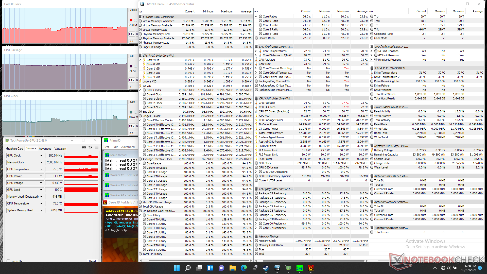The image size is (487, 274).
Task: Click the 2000 max field in GPU Clock graph
Action: (133, 102)
